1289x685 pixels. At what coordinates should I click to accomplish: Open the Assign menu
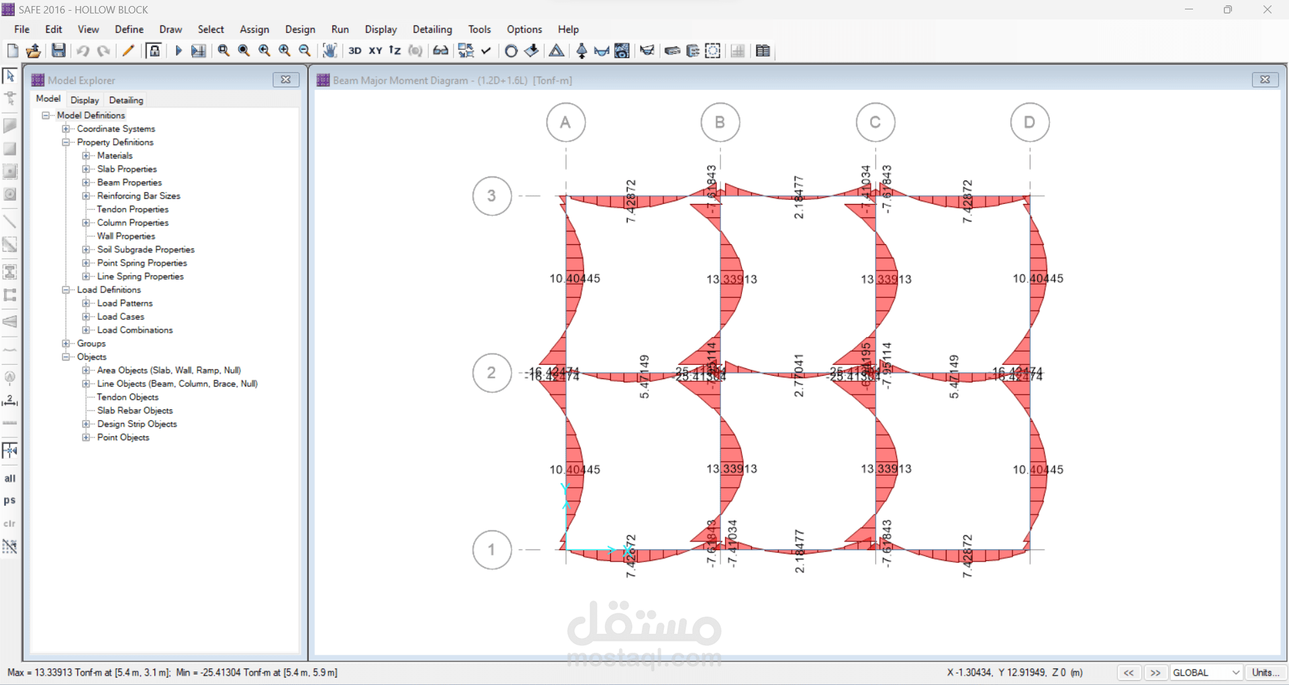click(x=254, y=30)
